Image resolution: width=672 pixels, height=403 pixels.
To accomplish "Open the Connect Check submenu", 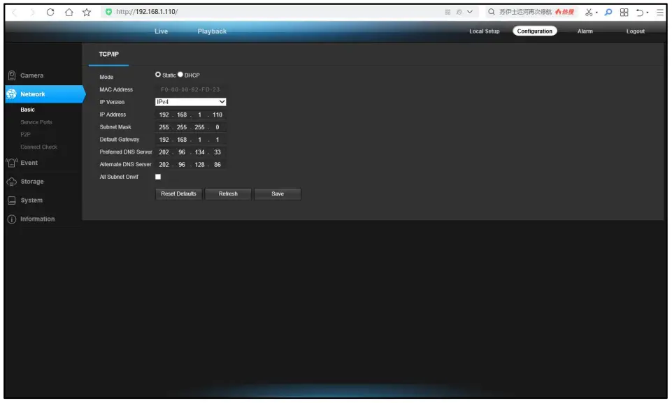I will pos(38,147).
